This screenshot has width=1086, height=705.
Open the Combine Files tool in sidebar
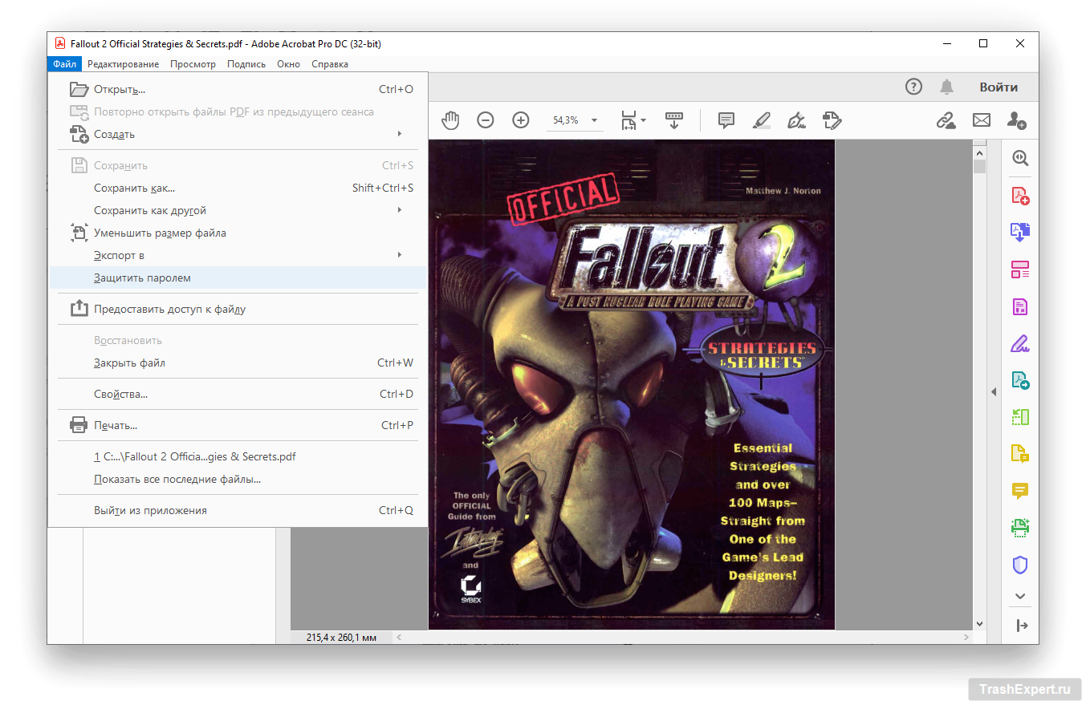click(1020, 232)
